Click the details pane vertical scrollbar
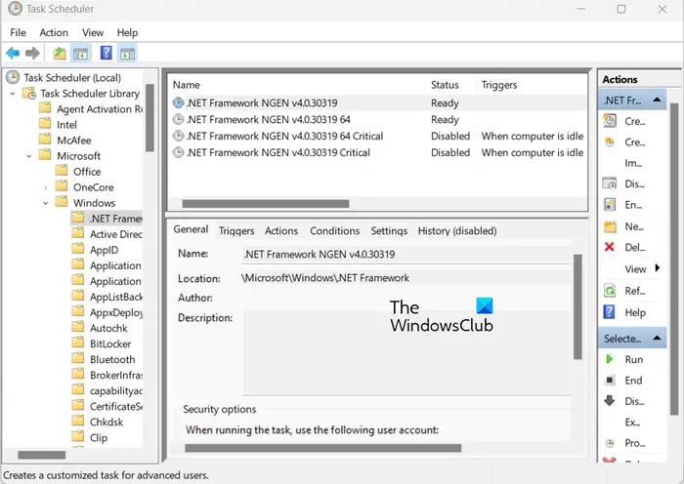This screenshot has height=484, width=684. [x=577, y=307]
